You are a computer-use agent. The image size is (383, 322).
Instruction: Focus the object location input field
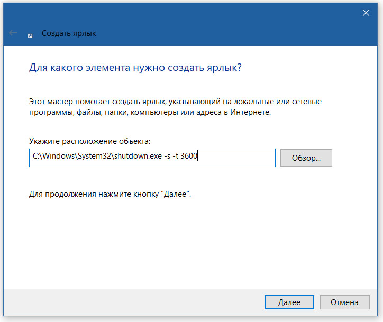click(x=152, y=158)
